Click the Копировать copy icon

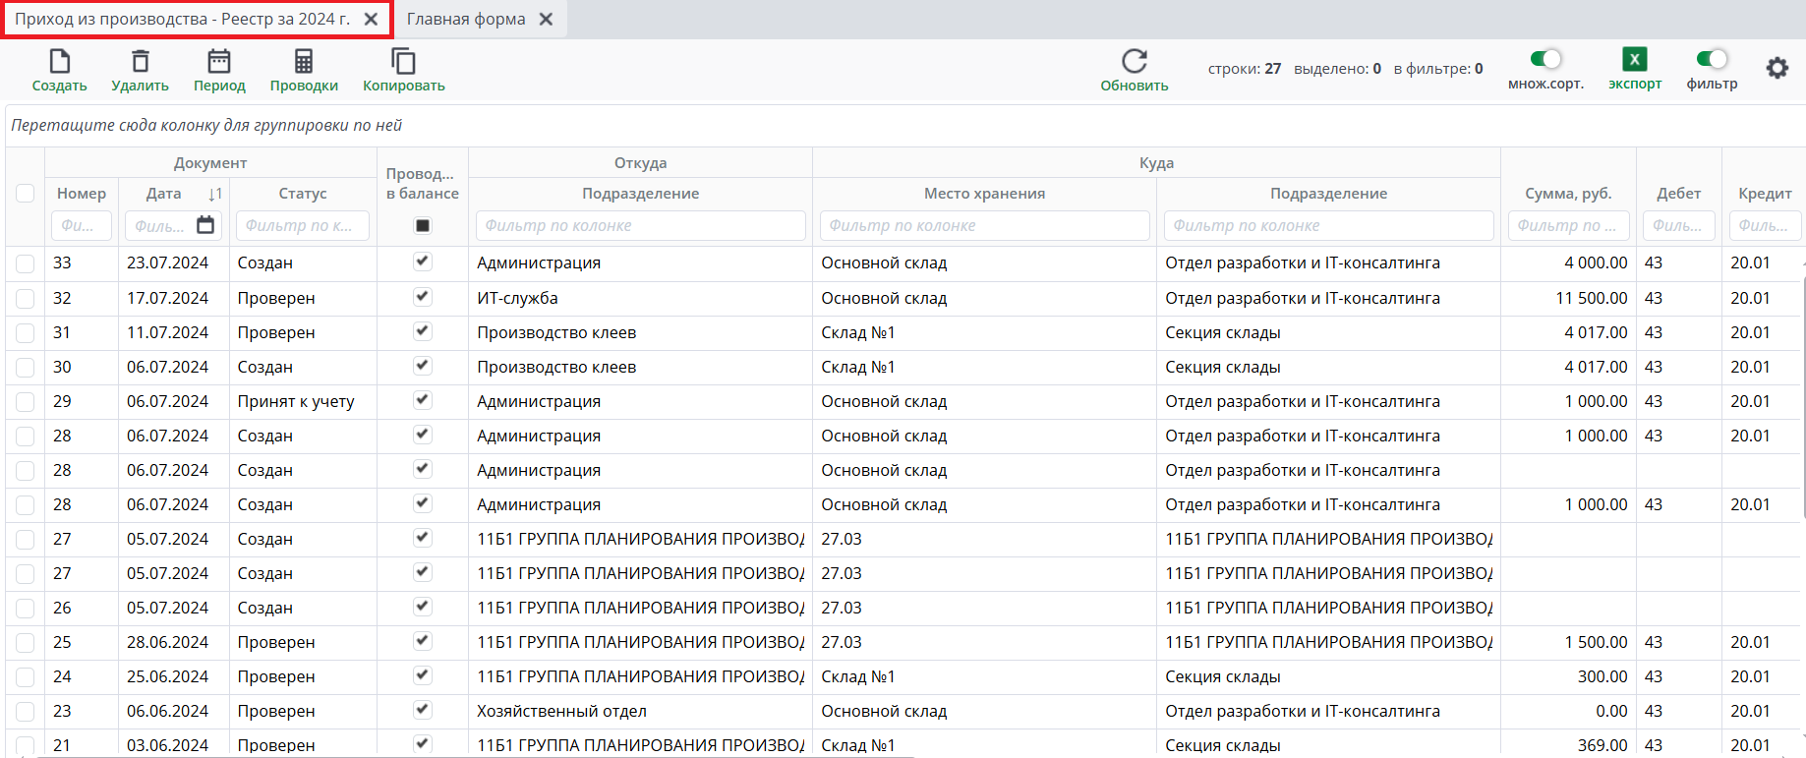[403, 62]
